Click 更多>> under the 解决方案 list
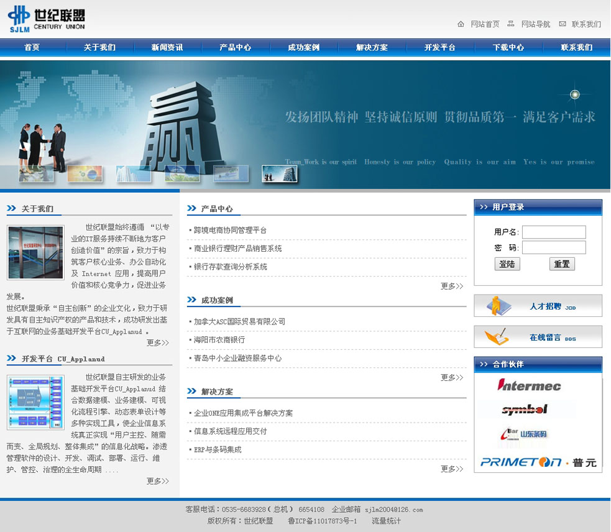Screen dimensions: 611x532 452,469
